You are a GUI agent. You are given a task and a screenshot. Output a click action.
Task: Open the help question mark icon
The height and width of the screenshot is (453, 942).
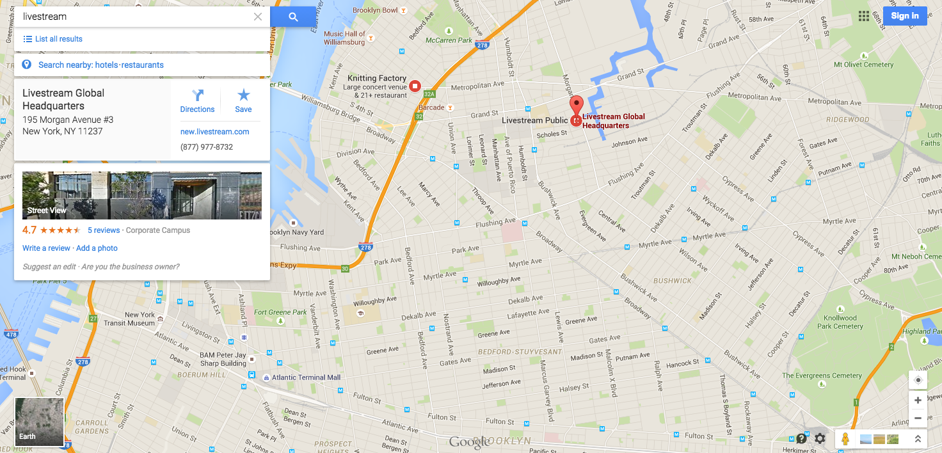pos(801,439)
